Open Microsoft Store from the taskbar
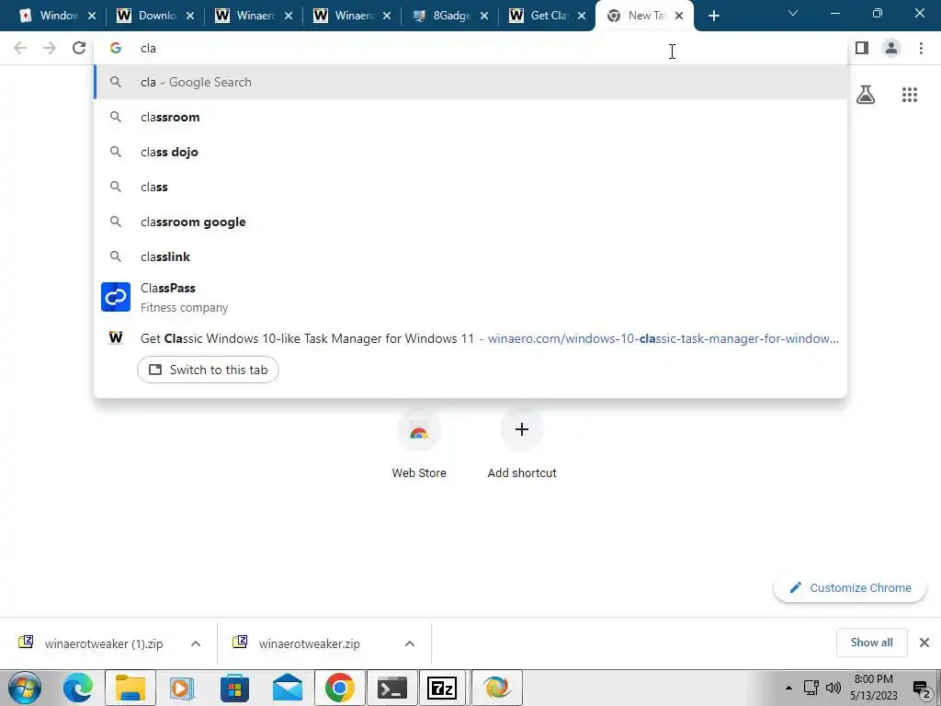The image size is (941, 706). 234,688
